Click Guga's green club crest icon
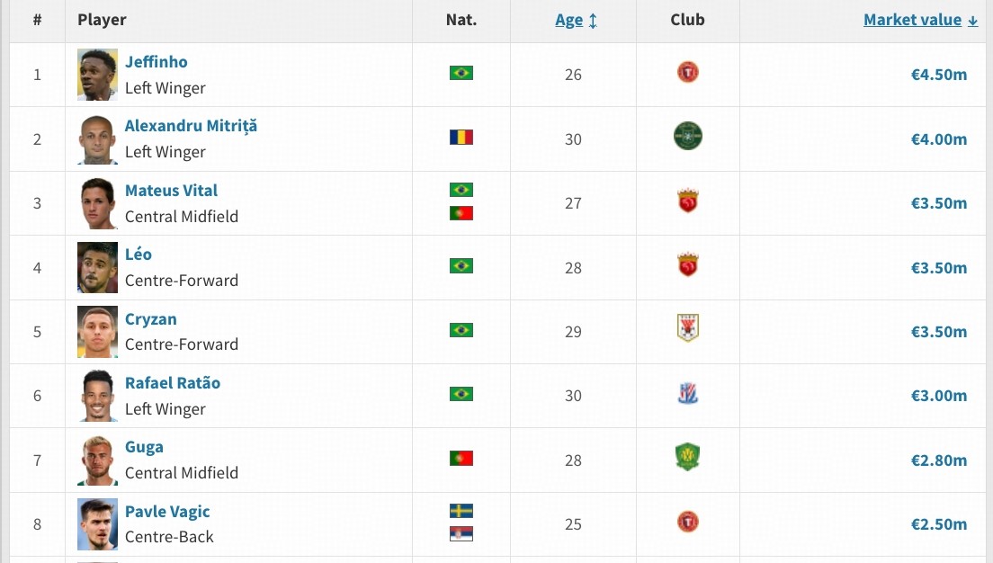This screenshot has height=563, width=993. 688,457
